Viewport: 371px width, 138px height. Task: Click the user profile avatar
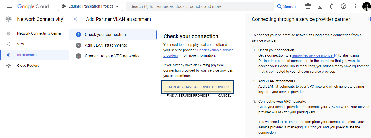point(366,6)
